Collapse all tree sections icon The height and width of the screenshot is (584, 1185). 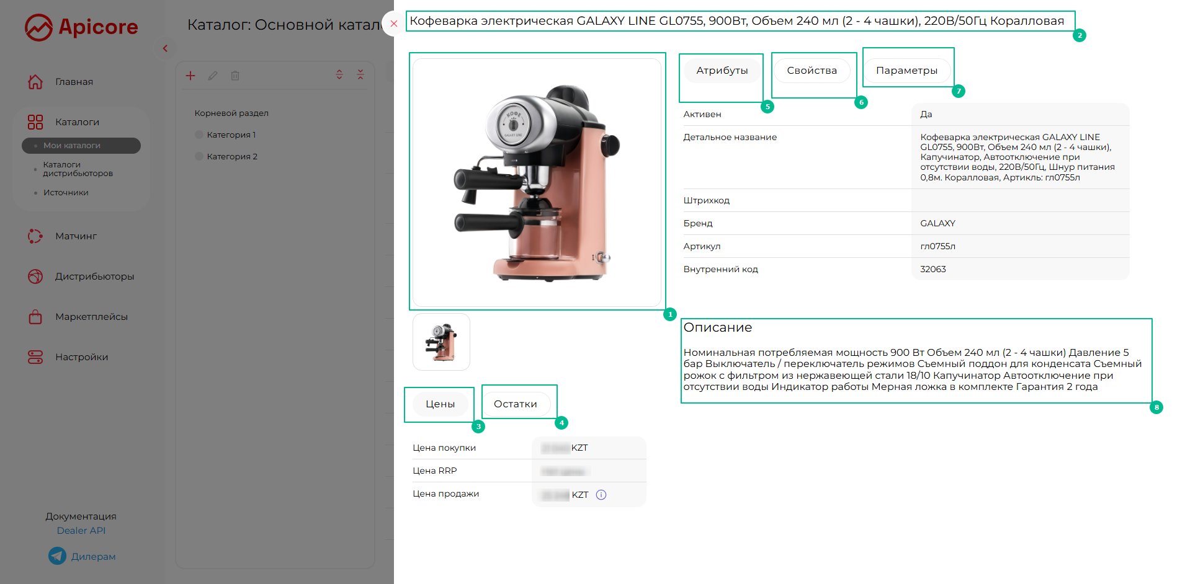pyautogui.click(x=360, y=74)
